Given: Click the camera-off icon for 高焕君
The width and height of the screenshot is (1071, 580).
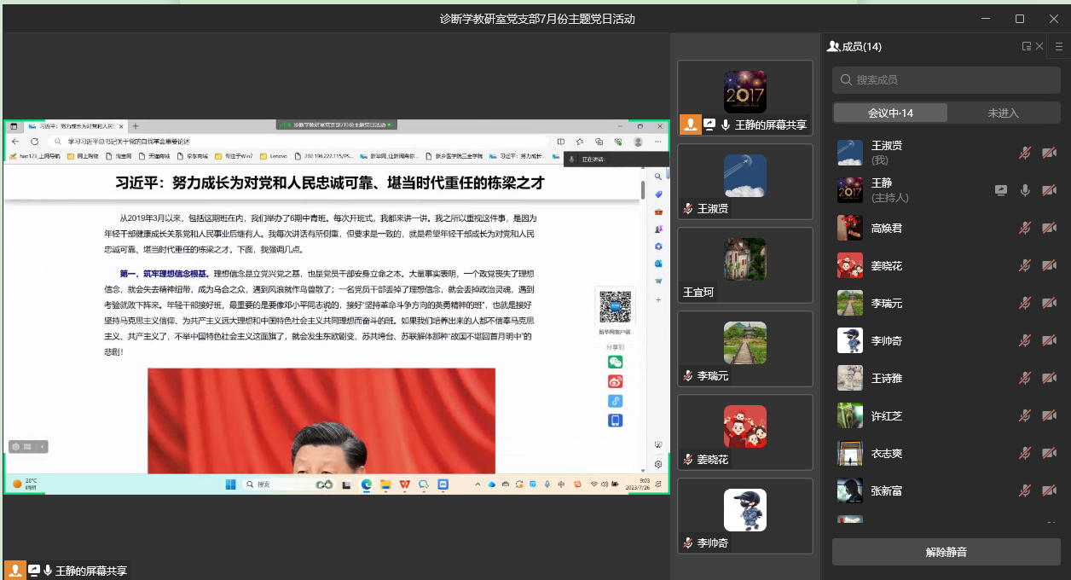Looking at the screenshot, I should pos(1050,229).
